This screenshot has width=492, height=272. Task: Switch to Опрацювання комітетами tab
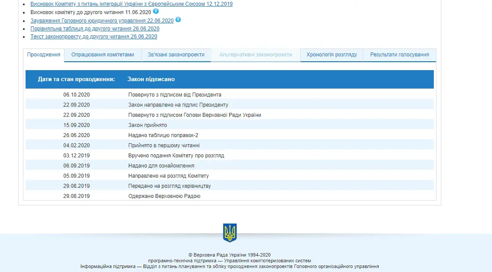point(103,55)
